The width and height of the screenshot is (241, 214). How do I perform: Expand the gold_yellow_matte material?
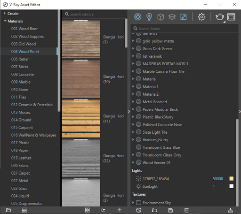click(x=133, y=41)
